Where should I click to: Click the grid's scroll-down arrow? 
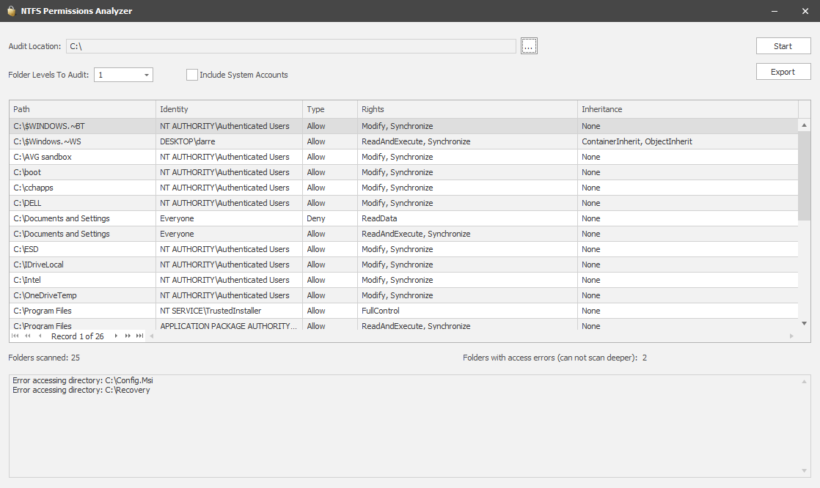[x=805, y=323]
